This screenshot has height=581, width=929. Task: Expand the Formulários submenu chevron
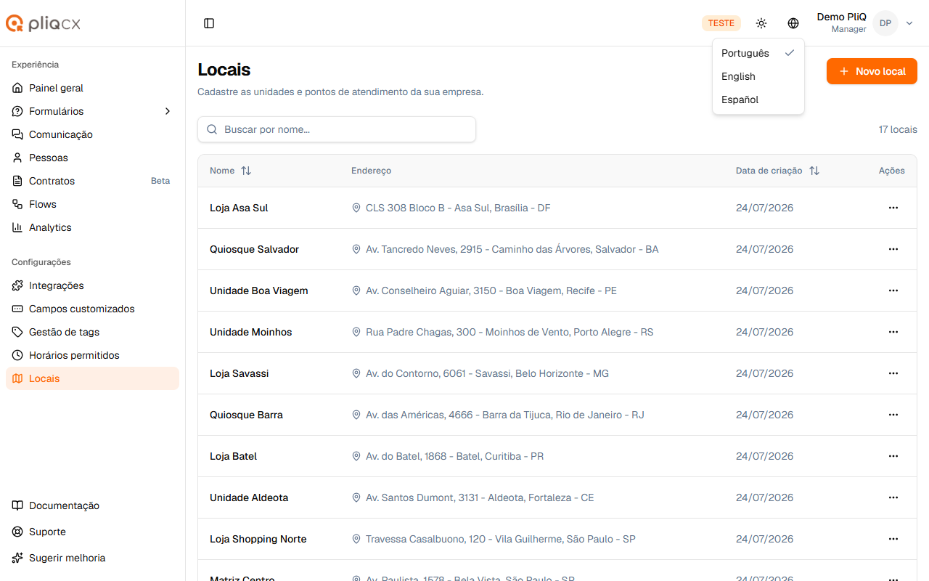pyautogui.click(x=168, y=111)
